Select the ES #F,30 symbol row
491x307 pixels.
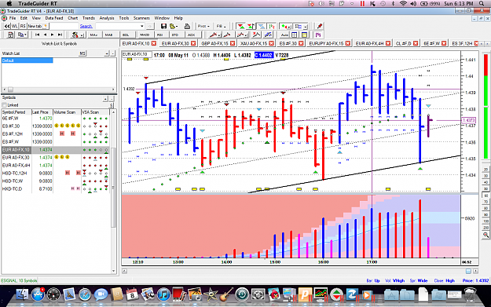click(55, 126)
